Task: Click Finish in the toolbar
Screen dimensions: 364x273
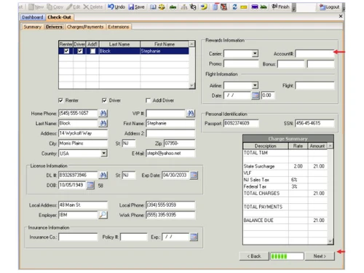Action: pos(281,7)
